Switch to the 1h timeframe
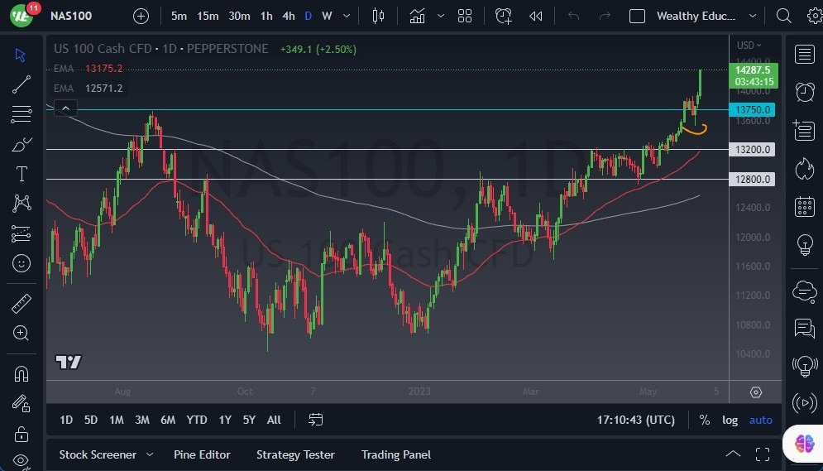The width and height of the screenshot is (823, 471). [266, 17]
